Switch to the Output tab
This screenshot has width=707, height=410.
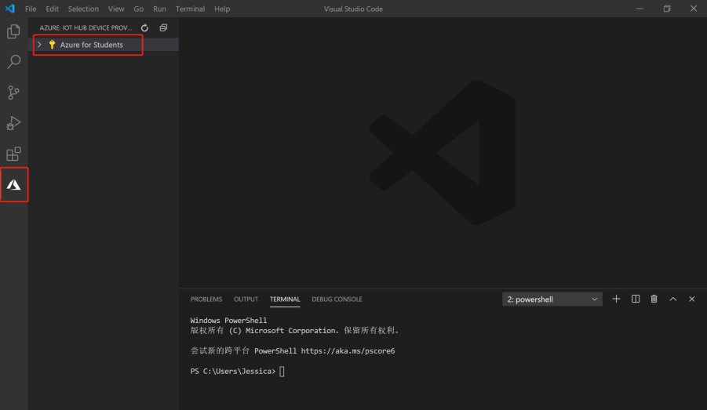[246, 299]
